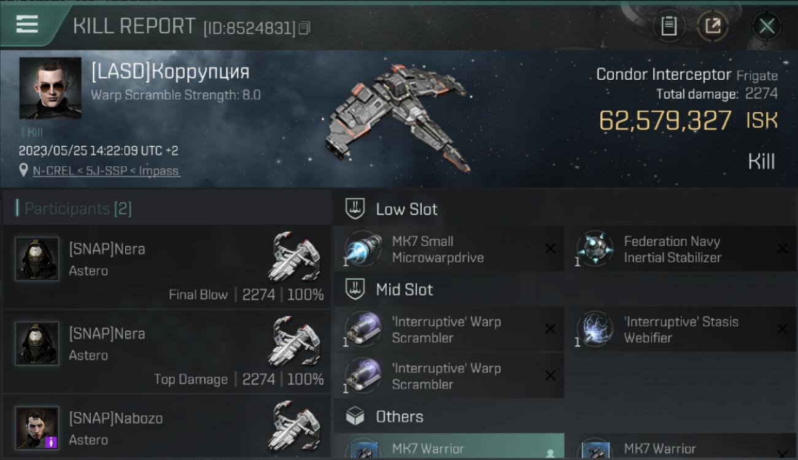Open Nabozo's participant portrait
This screenshot has height=460, width=798.
37,427
